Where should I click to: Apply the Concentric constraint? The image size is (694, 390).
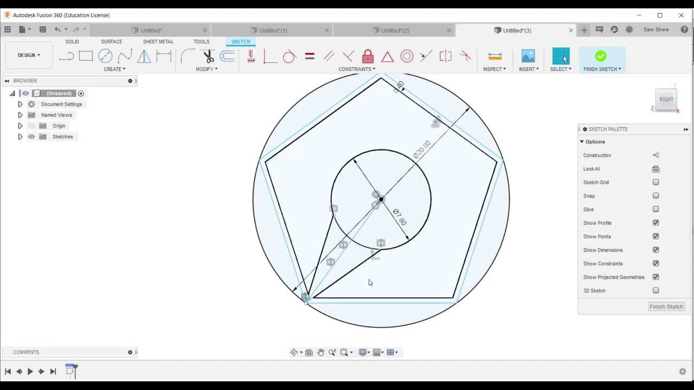pos(407,56)
